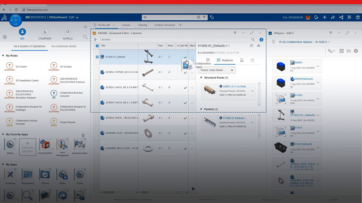This screenshot has width=362, height=203.
Task: Click the blue information icon in Bookmark Editor
Action: point(261,40)
